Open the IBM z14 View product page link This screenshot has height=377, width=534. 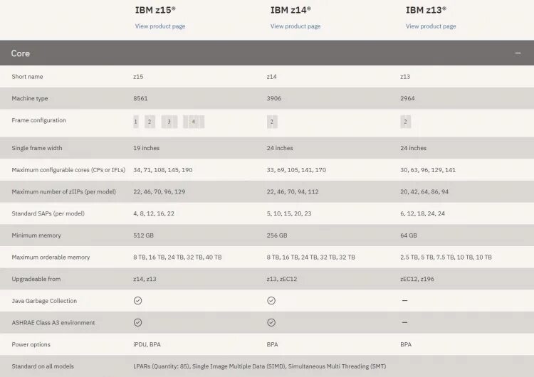point(295,26)
